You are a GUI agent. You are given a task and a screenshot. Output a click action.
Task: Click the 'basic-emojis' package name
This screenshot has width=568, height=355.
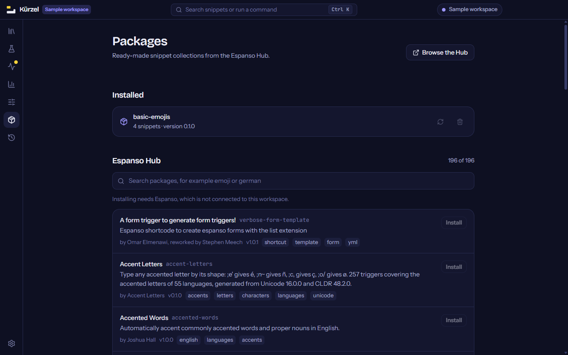tap(152, 117)
